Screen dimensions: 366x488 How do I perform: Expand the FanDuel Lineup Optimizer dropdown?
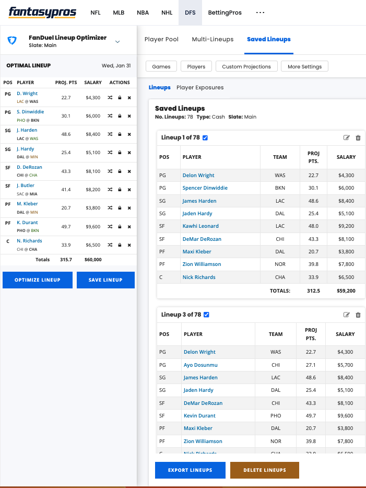coord(117,41)
